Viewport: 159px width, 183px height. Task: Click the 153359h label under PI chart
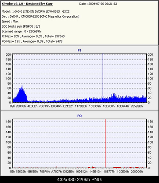95,106
